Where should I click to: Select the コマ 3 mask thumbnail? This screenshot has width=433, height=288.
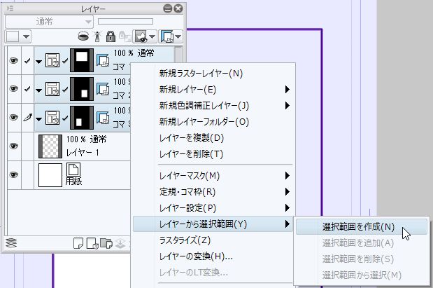point(82,117)
